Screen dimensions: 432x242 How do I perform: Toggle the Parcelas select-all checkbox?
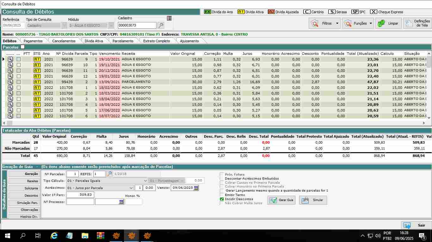(22, 47)
